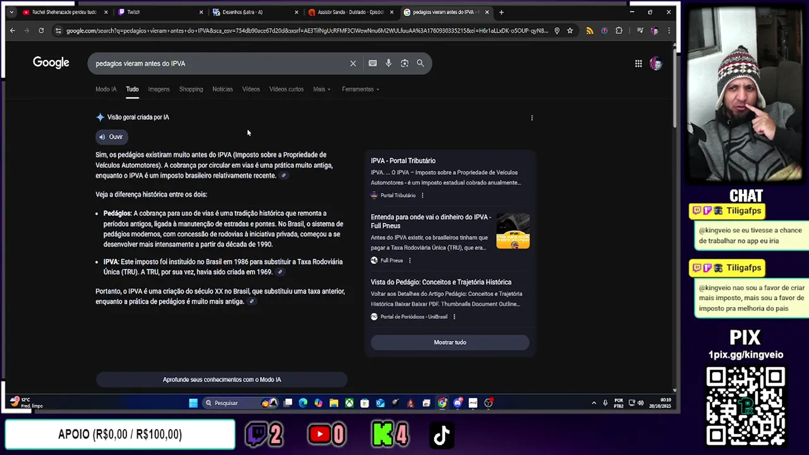Open the Vídeos curtos tab
The height and width of the screenshot is (455, 809).
tap(286, 89)
